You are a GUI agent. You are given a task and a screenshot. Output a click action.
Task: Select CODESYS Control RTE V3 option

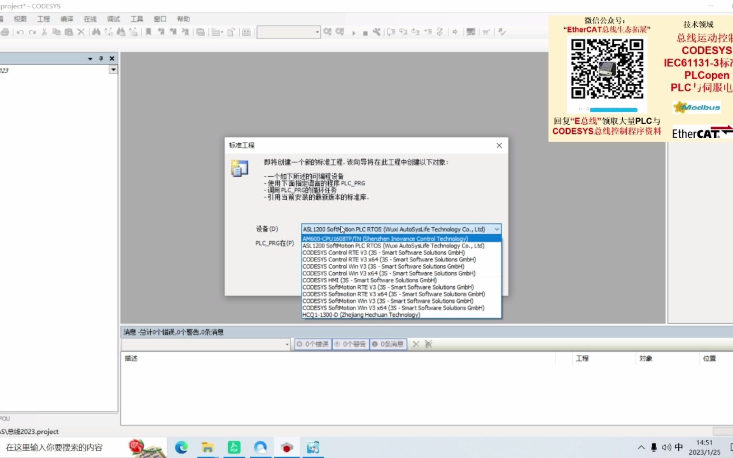click(x=401, y=252)
